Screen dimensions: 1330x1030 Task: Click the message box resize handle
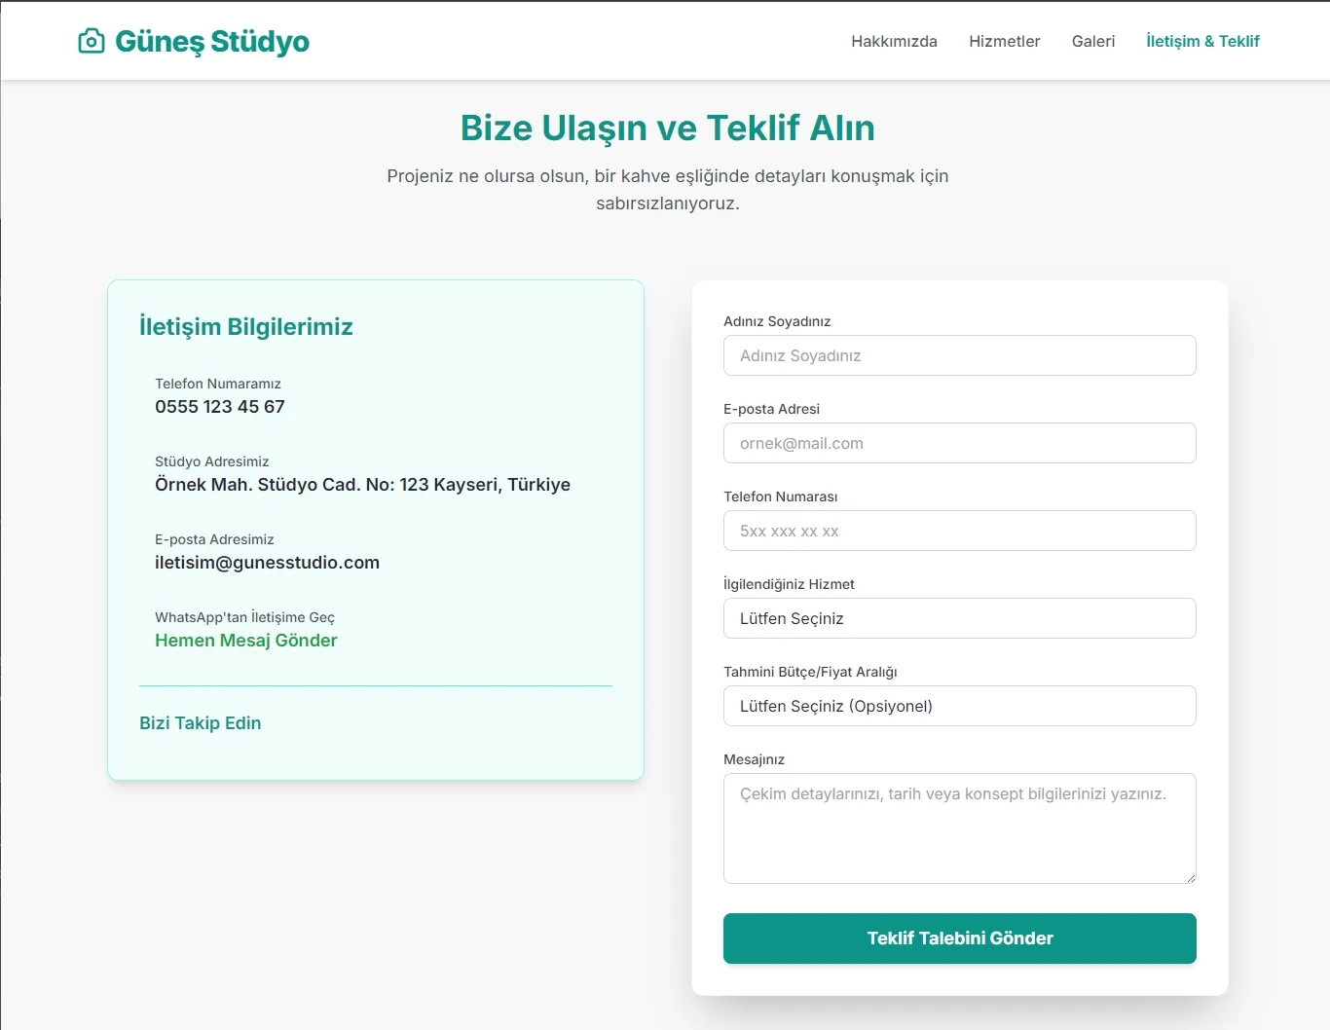[1190, 877]
